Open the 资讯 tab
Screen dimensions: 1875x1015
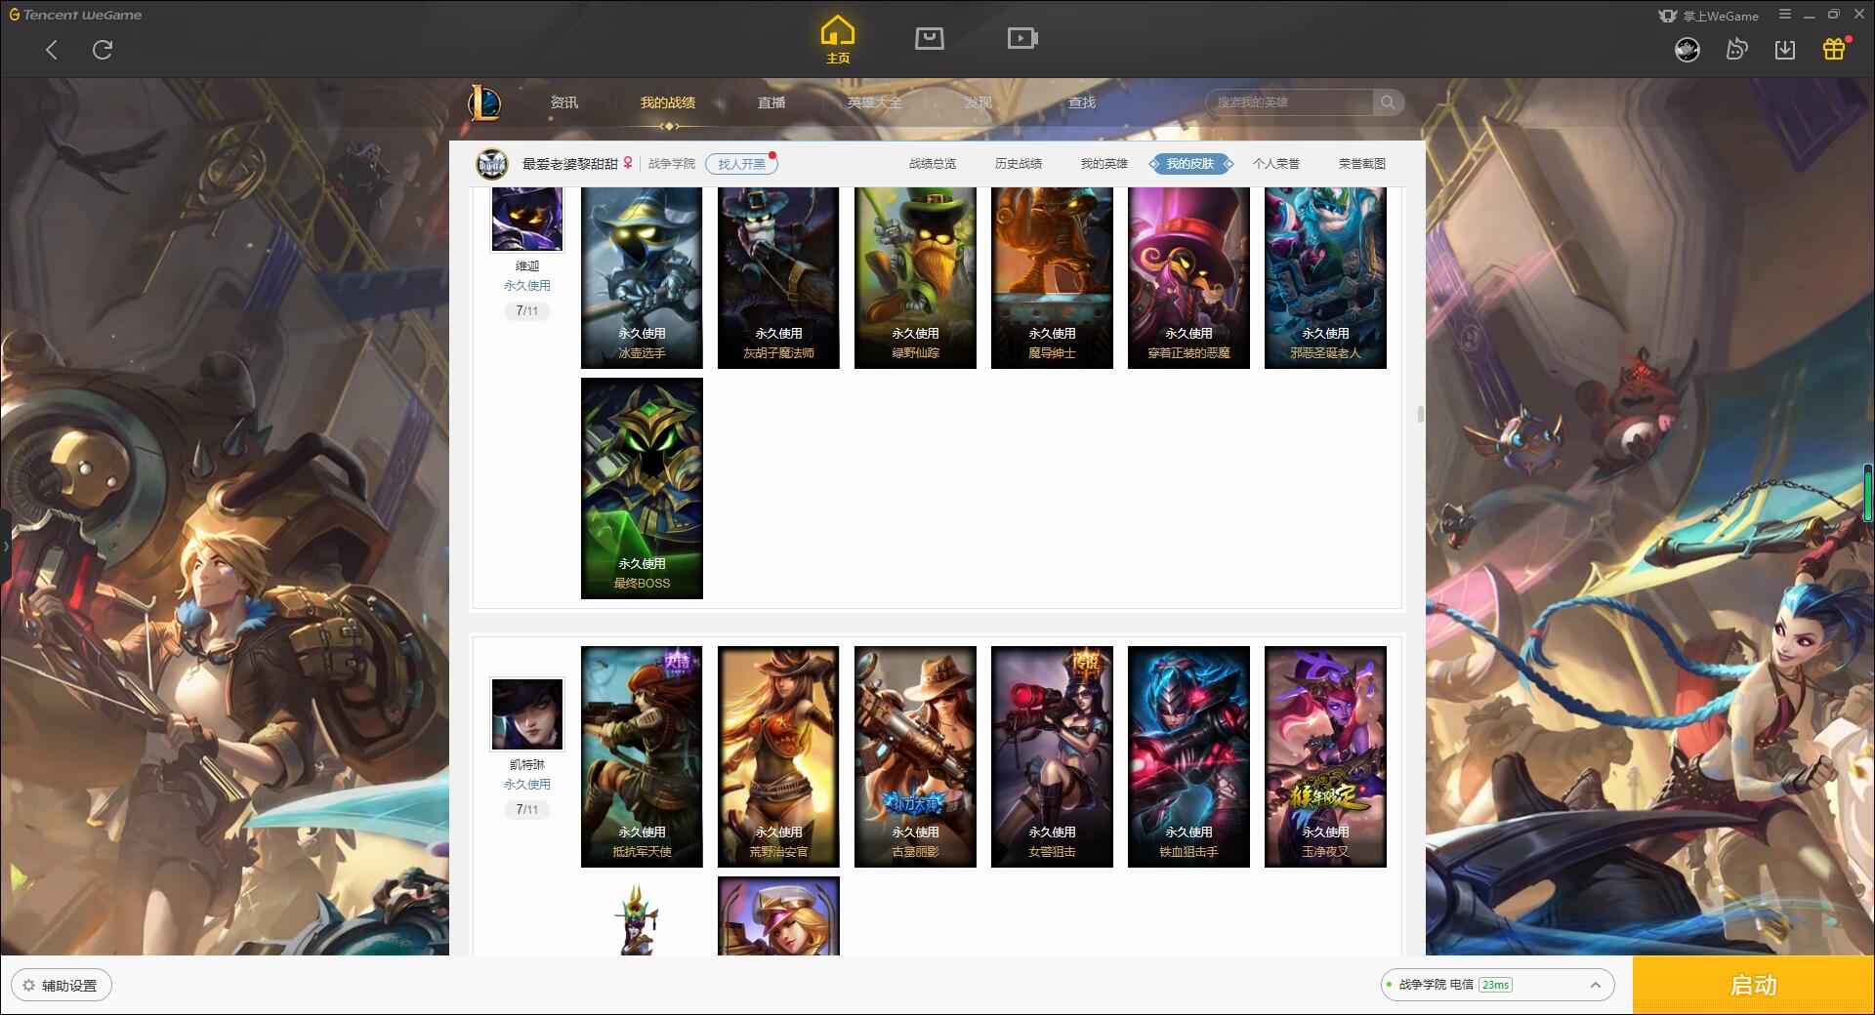tap(563, 102)
